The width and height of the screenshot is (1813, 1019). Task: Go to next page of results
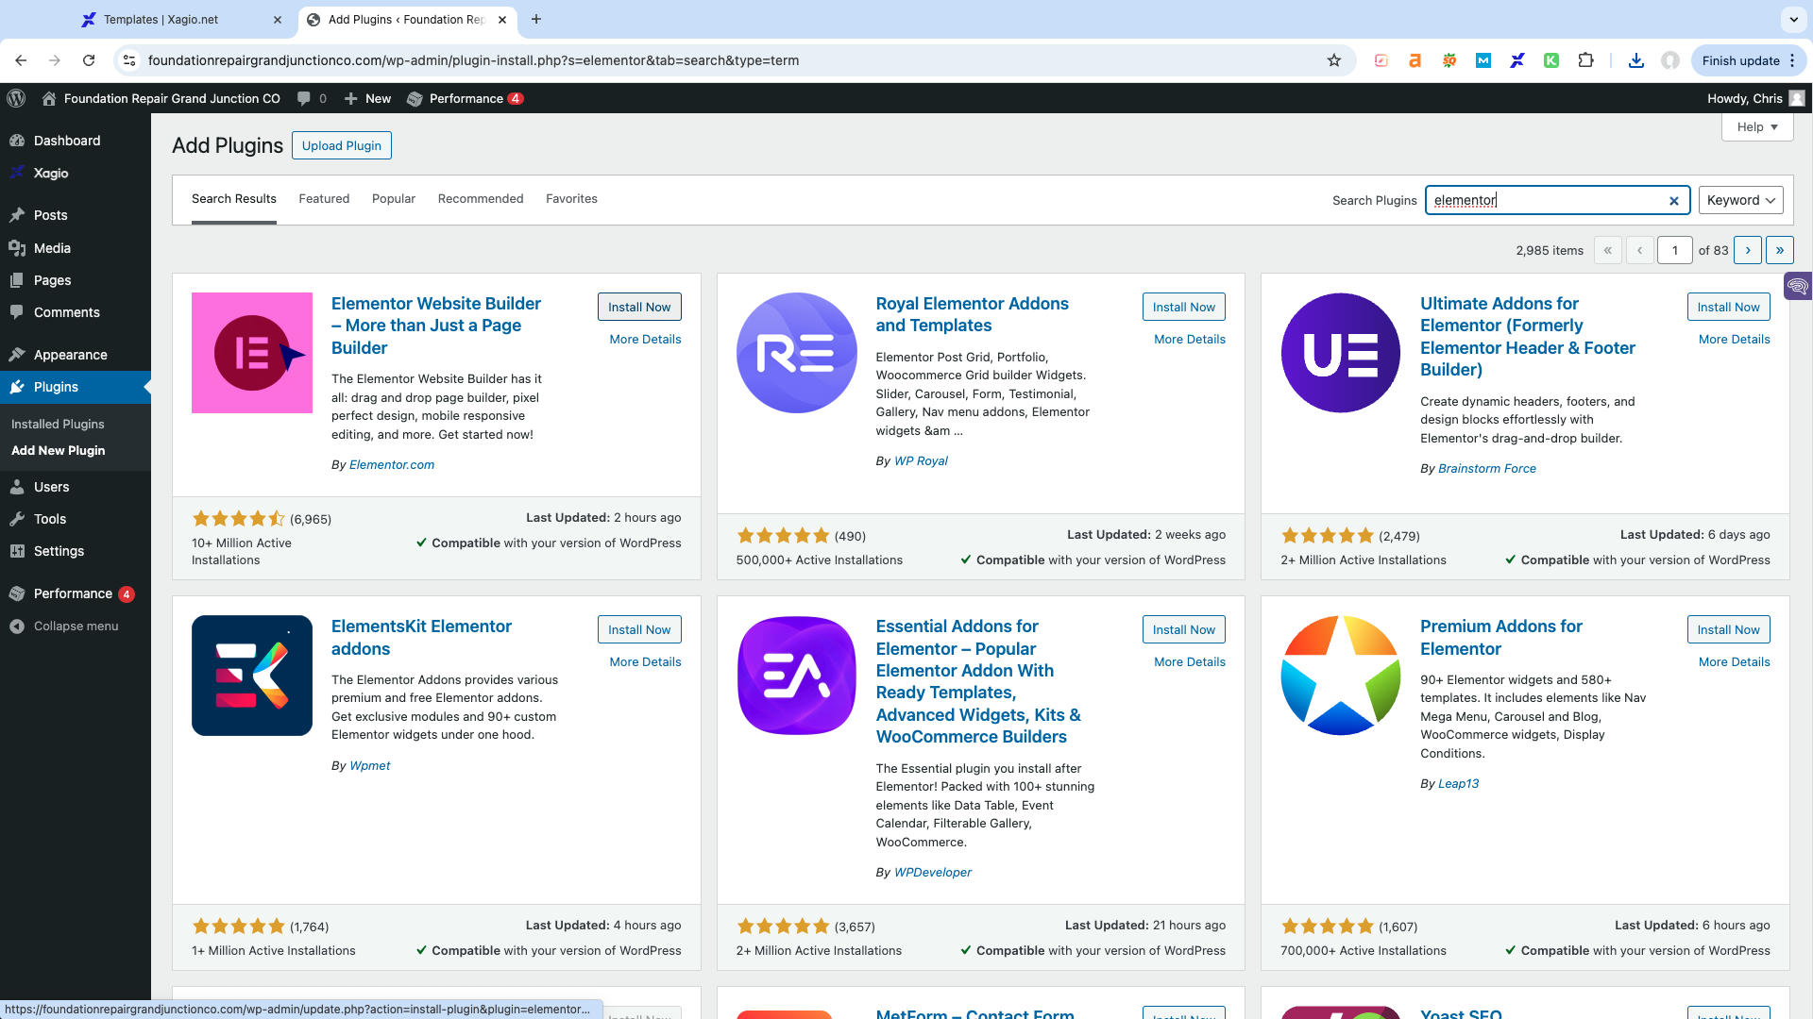point(1748,250)
